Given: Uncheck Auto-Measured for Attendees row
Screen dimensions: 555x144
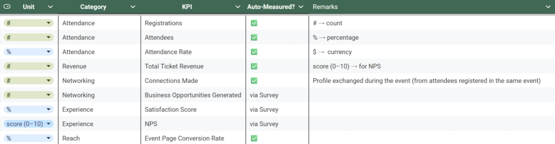Looking at the screenshot, I should 254,38.
